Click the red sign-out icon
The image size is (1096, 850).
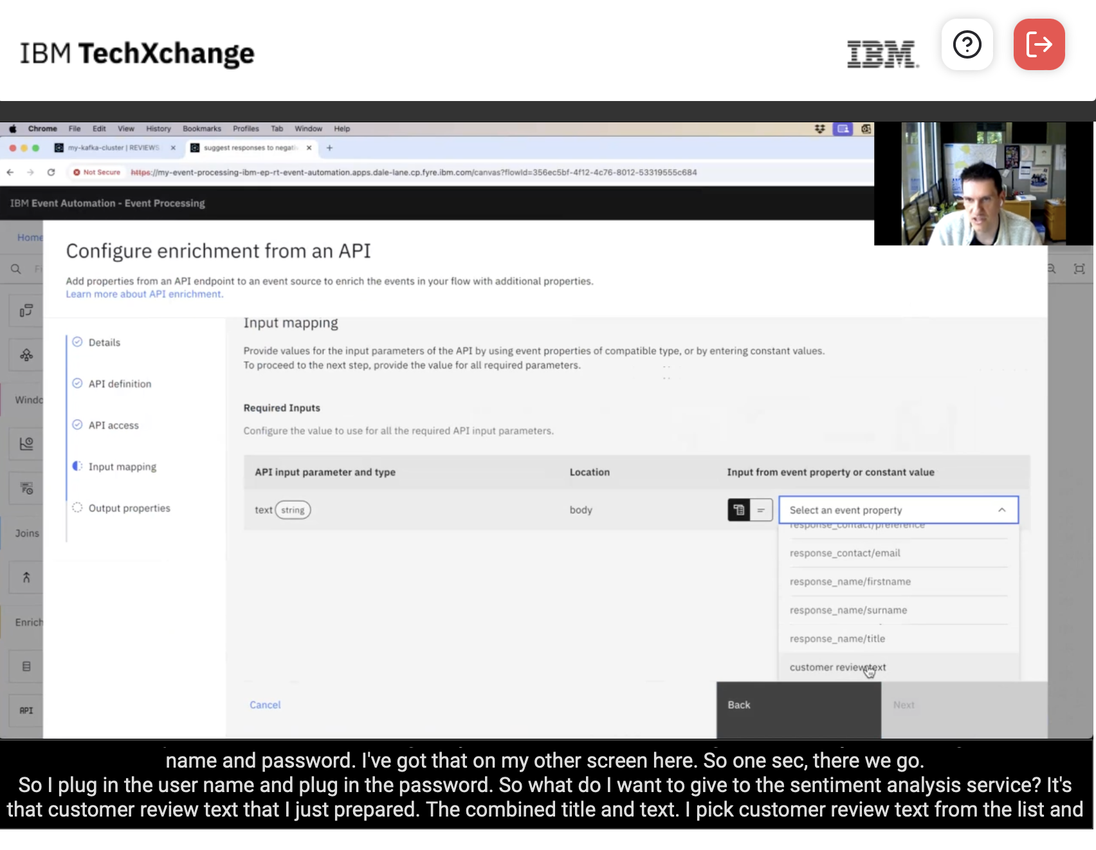coord(1039,44)
